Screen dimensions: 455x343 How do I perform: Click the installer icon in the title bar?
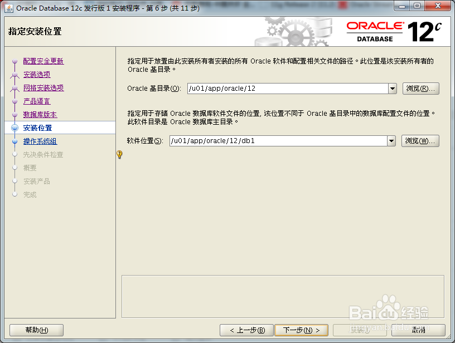7,7
